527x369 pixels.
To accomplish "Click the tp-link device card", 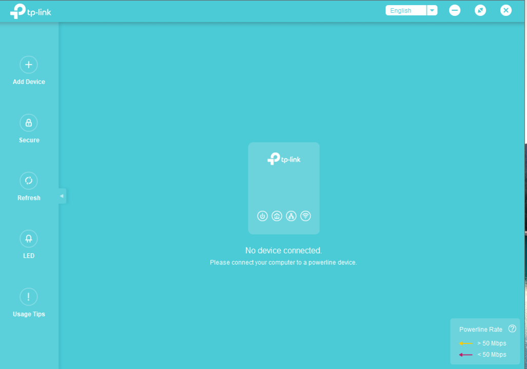I will pyautogui.click(x=284, y=189).
